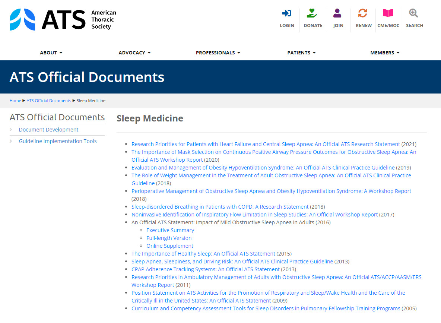Click the arrow beside Document Development
This screenshot has height=323, width=441.
(11, 130)
